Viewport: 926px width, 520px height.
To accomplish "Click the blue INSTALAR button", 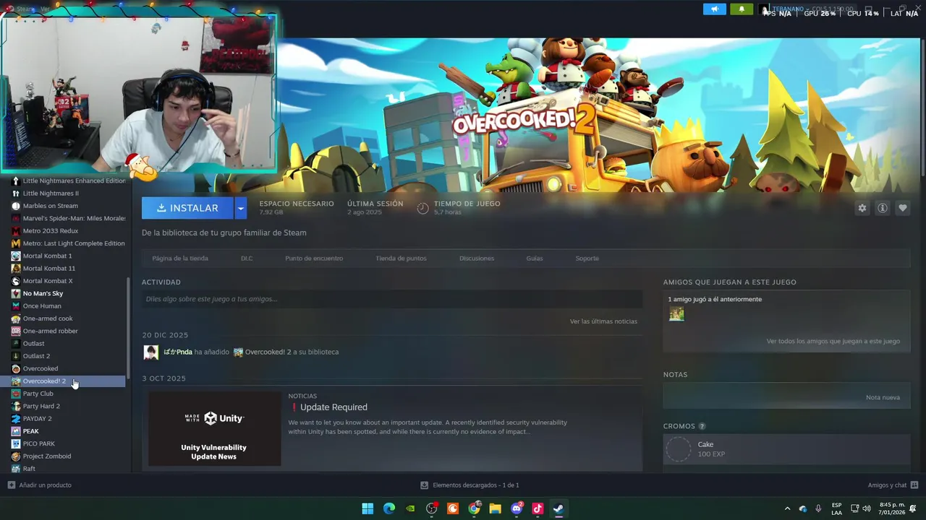I will 187,208.
